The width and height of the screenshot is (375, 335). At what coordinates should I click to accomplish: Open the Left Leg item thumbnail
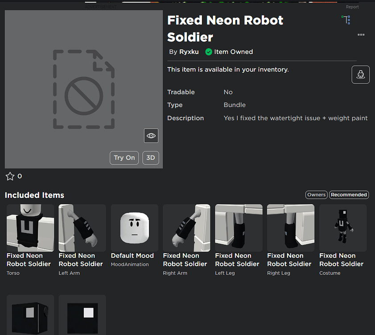pos(239,228)
